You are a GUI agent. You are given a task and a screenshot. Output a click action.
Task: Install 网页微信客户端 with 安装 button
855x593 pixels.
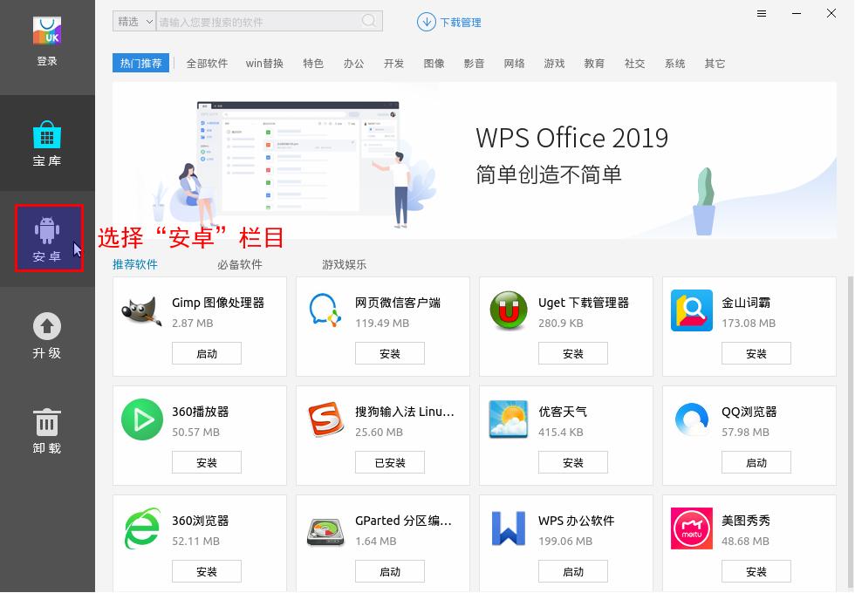coord(390,354)
